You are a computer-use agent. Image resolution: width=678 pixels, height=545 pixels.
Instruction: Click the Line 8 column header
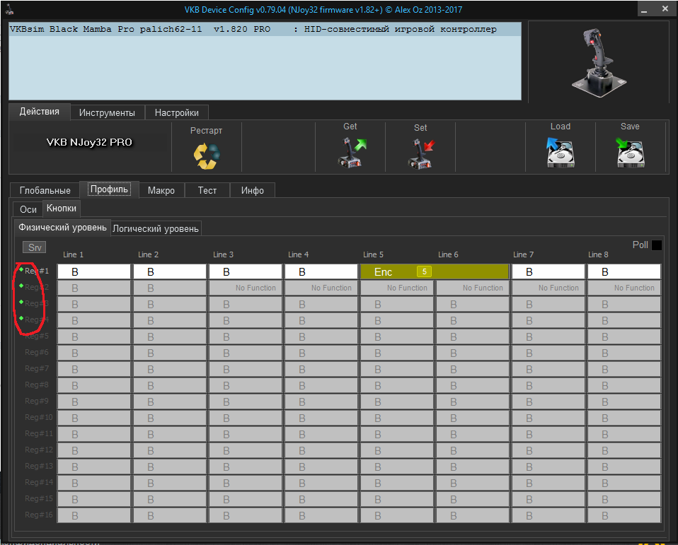pyautogui.click(x=598, y=254)
